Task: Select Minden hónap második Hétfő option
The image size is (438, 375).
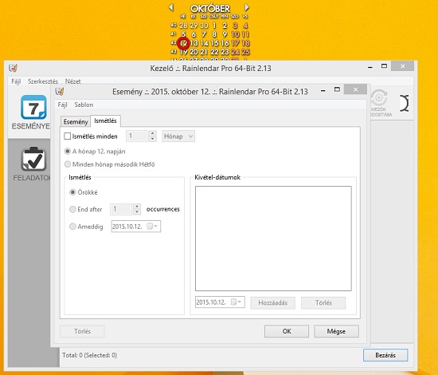Action: coord(68,164)
